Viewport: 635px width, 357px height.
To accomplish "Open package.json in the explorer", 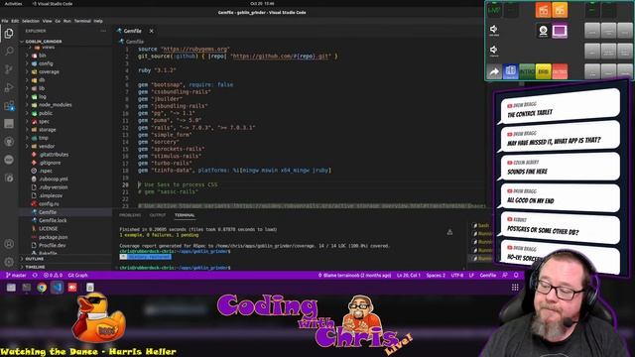I will pos(53,237).
